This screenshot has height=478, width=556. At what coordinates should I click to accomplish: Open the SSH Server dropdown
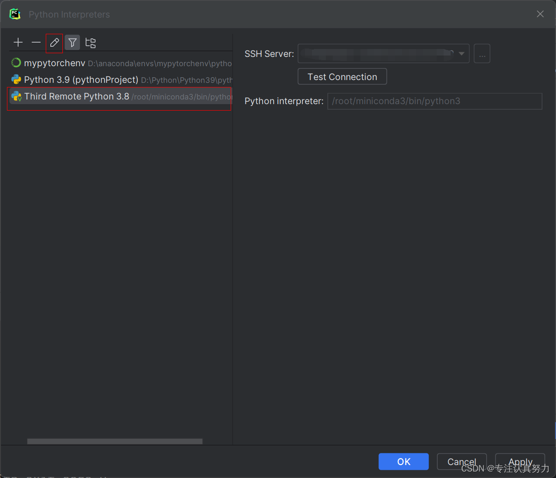(384, 54)
